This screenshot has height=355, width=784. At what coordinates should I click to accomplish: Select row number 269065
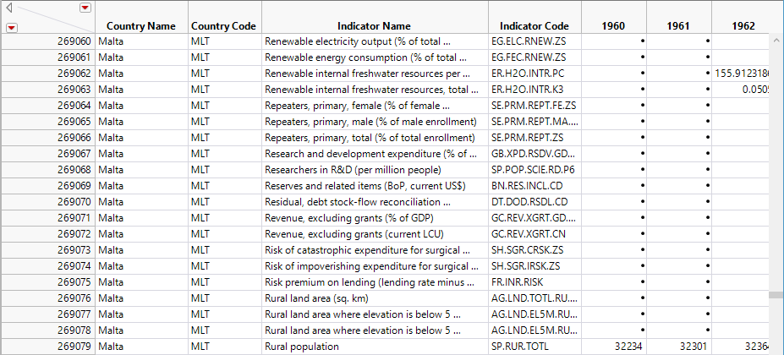pos(47,122)
